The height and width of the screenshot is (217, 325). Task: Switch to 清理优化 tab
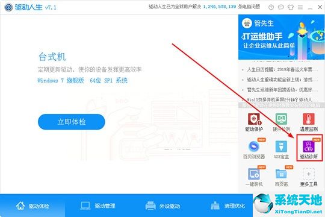click(227, 206)
